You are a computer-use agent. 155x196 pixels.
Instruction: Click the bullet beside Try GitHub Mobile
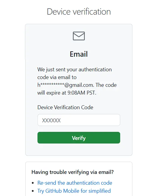point(33,191)
